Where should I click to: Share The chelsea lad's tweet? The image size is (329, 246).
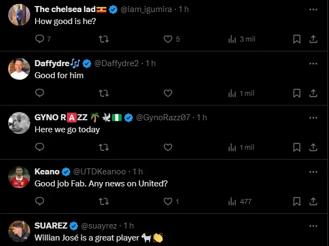[x=313, y=39]
